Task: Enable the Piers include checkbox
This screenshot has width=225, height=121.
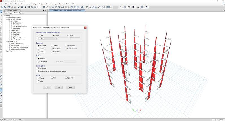Action: tap(52, 78)
